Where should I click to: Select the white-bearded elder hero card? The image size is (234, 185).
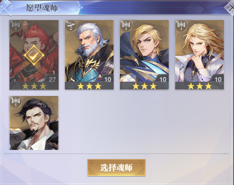click(x=89, y=55)
